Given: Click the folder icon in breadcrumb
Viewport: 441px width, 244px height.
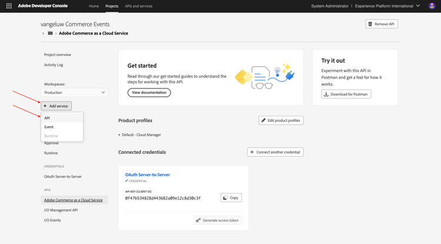Looking at the screenshot, I should pyautogui.click(x=50, y=33).
